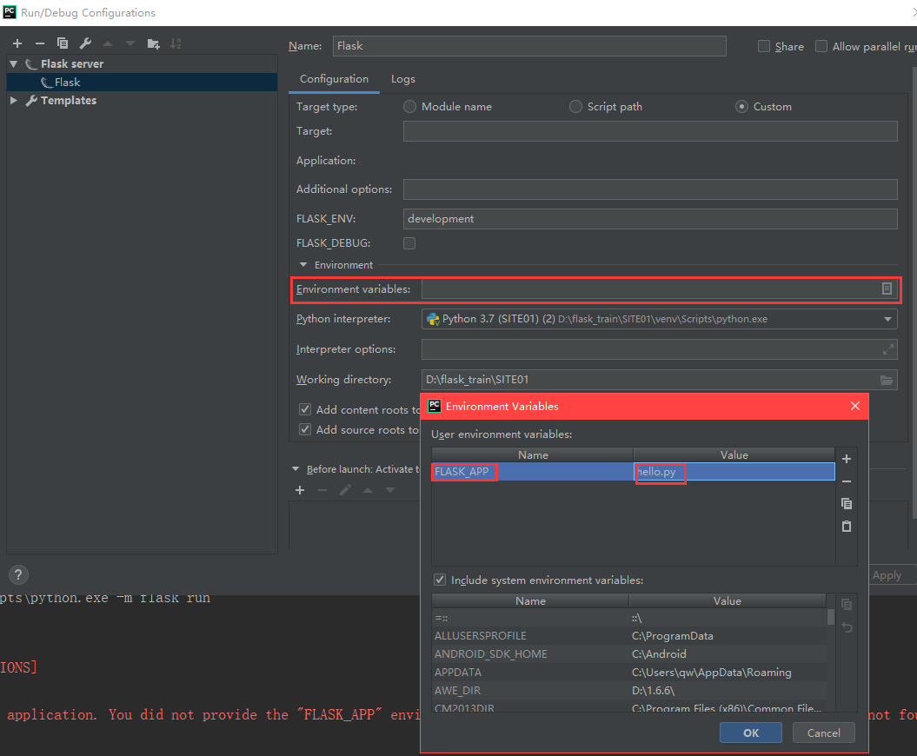Toggle the Share checkbox
This screenshot has height=756, width=917.
pos(764,46)
